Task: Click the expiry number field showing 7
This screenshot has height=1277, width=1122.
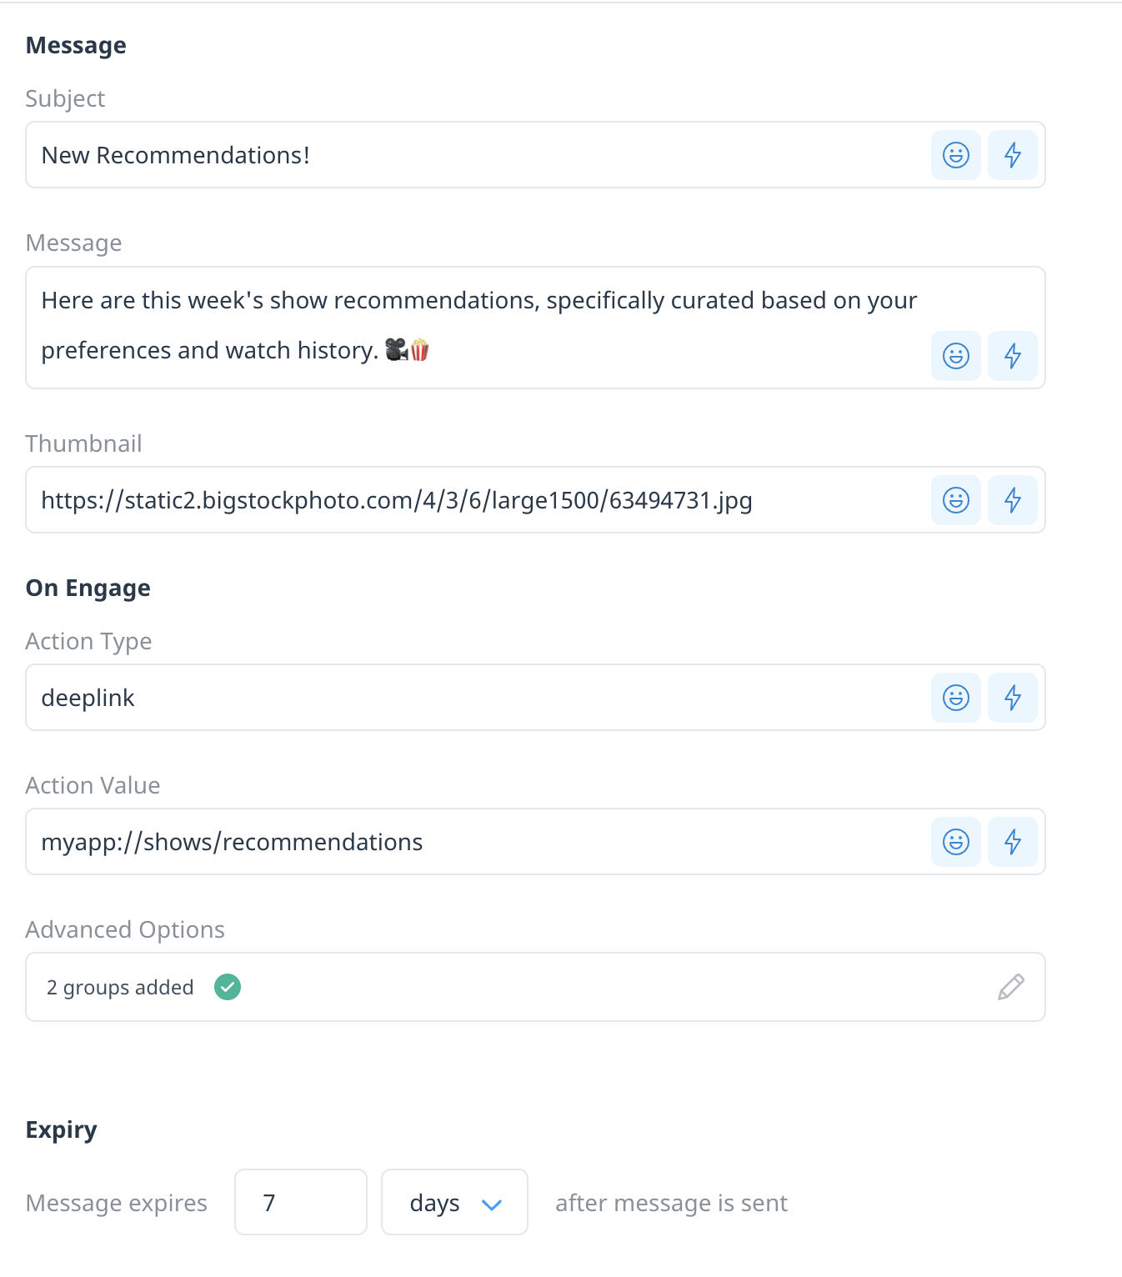Action: 300,1202
